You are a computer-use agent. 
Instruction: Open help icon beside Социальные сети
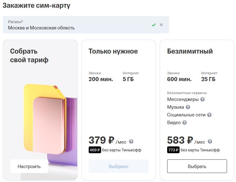(209, 115)
